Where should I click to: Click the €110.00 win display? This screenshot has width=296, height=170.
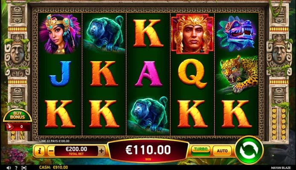click(148, 151)
